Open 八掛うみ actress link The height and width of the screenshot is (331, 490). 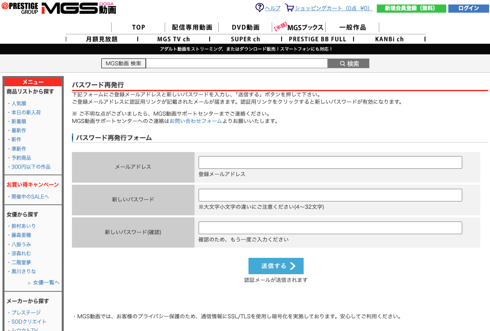(21, 244)
